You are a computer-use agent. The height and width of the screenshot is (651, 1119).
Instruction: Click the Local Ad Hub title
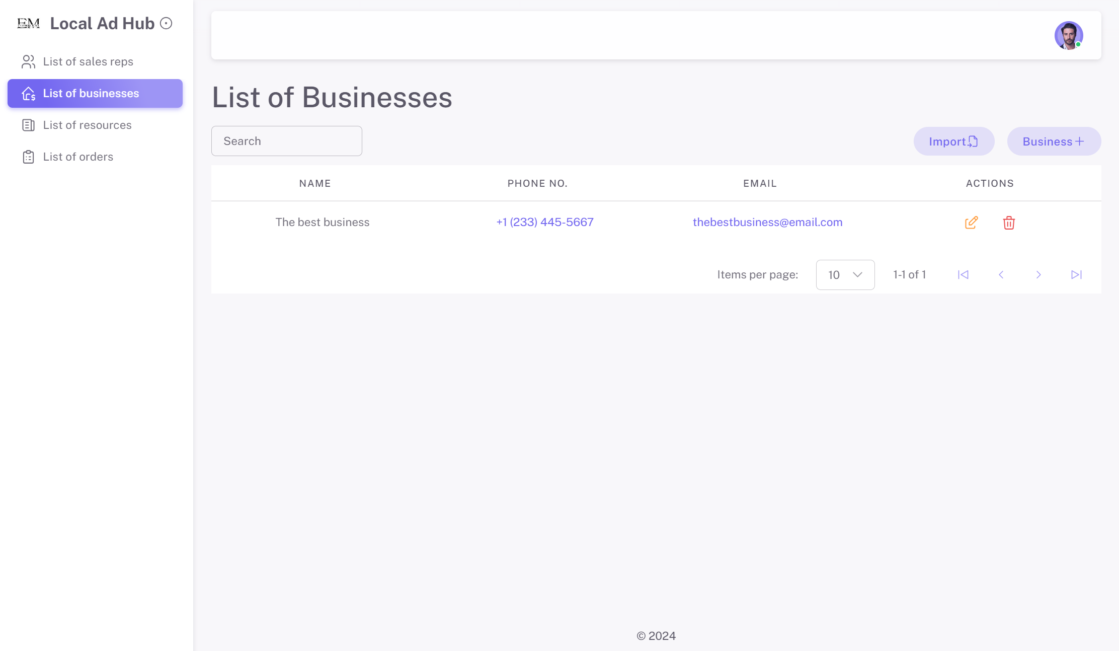(102, 23)
